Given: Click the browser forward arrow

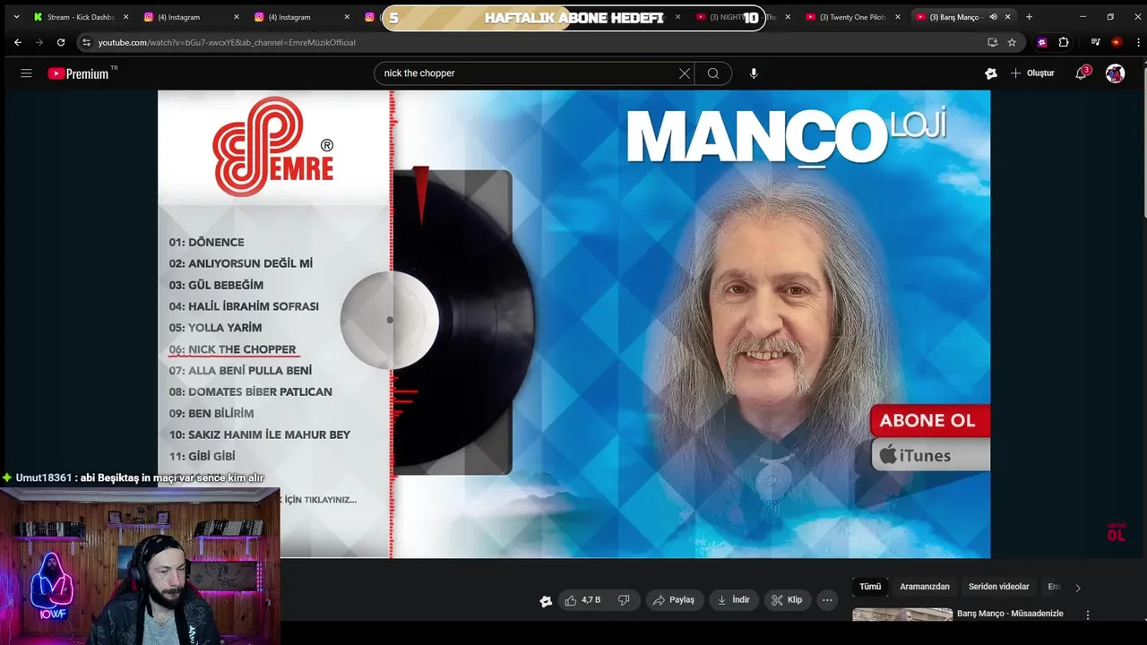Looking at the screenshot, I should tap(39, 42).
